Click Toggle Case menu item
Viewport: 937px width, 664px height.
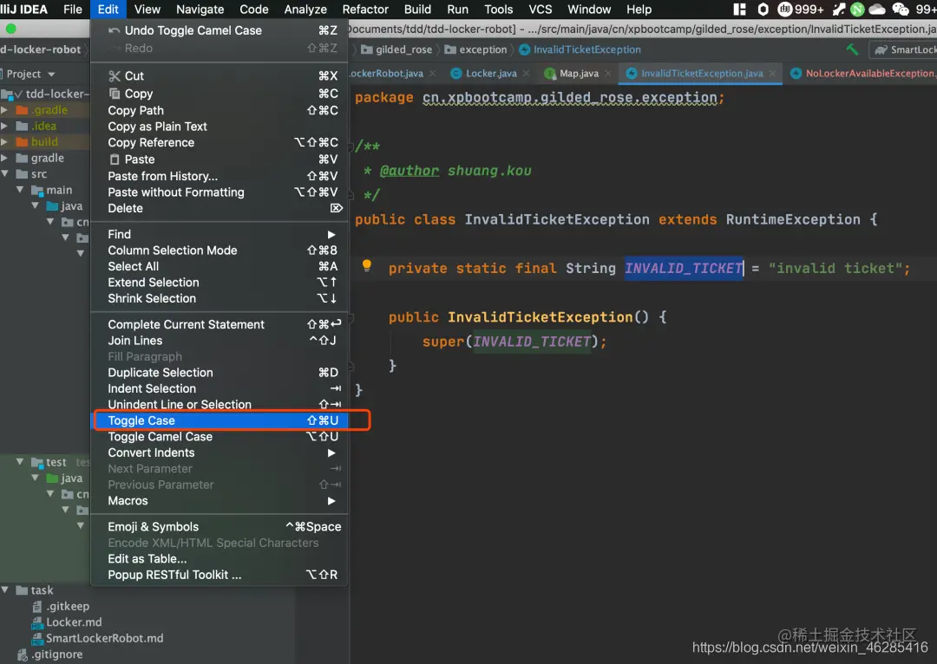219,420
